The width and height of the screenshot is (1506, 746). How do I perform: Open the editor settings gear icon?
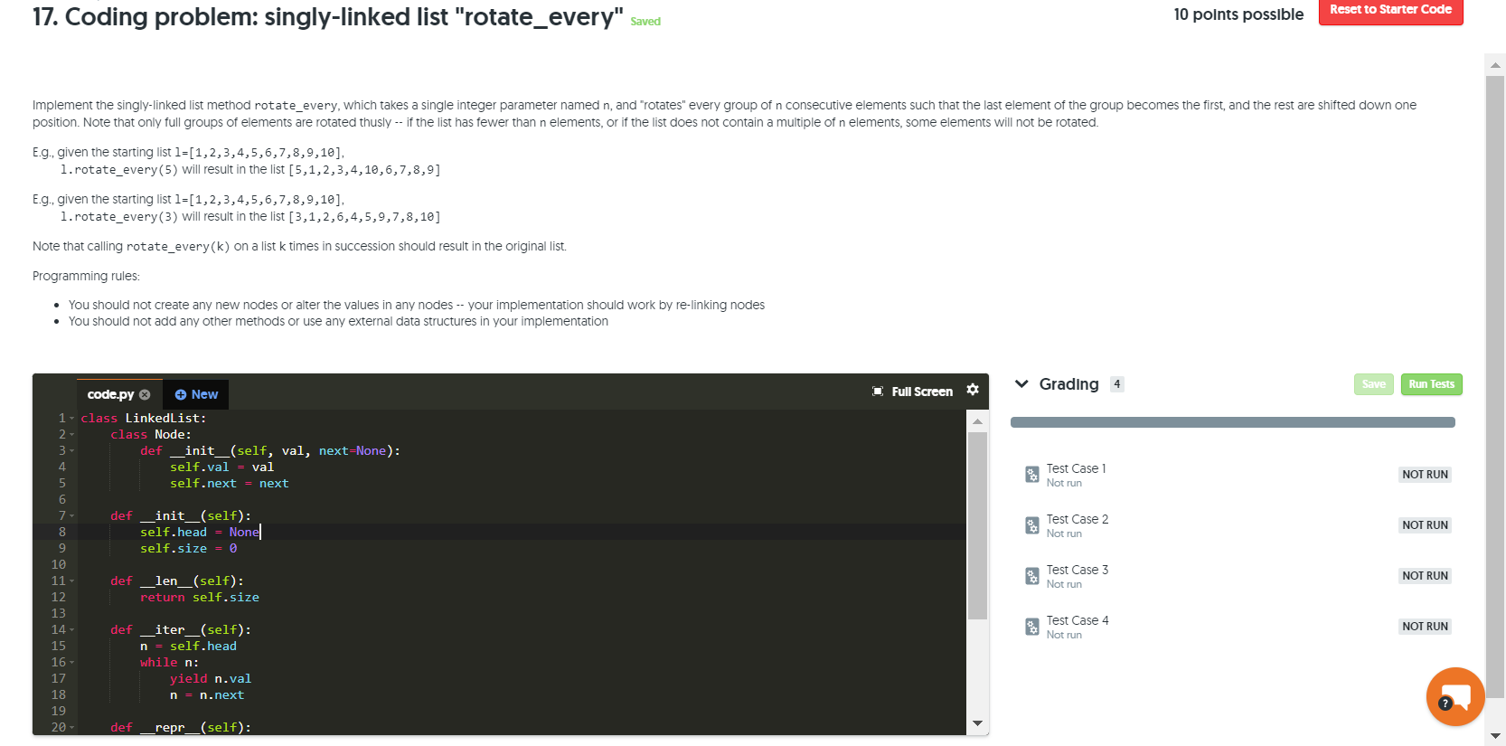973,390
